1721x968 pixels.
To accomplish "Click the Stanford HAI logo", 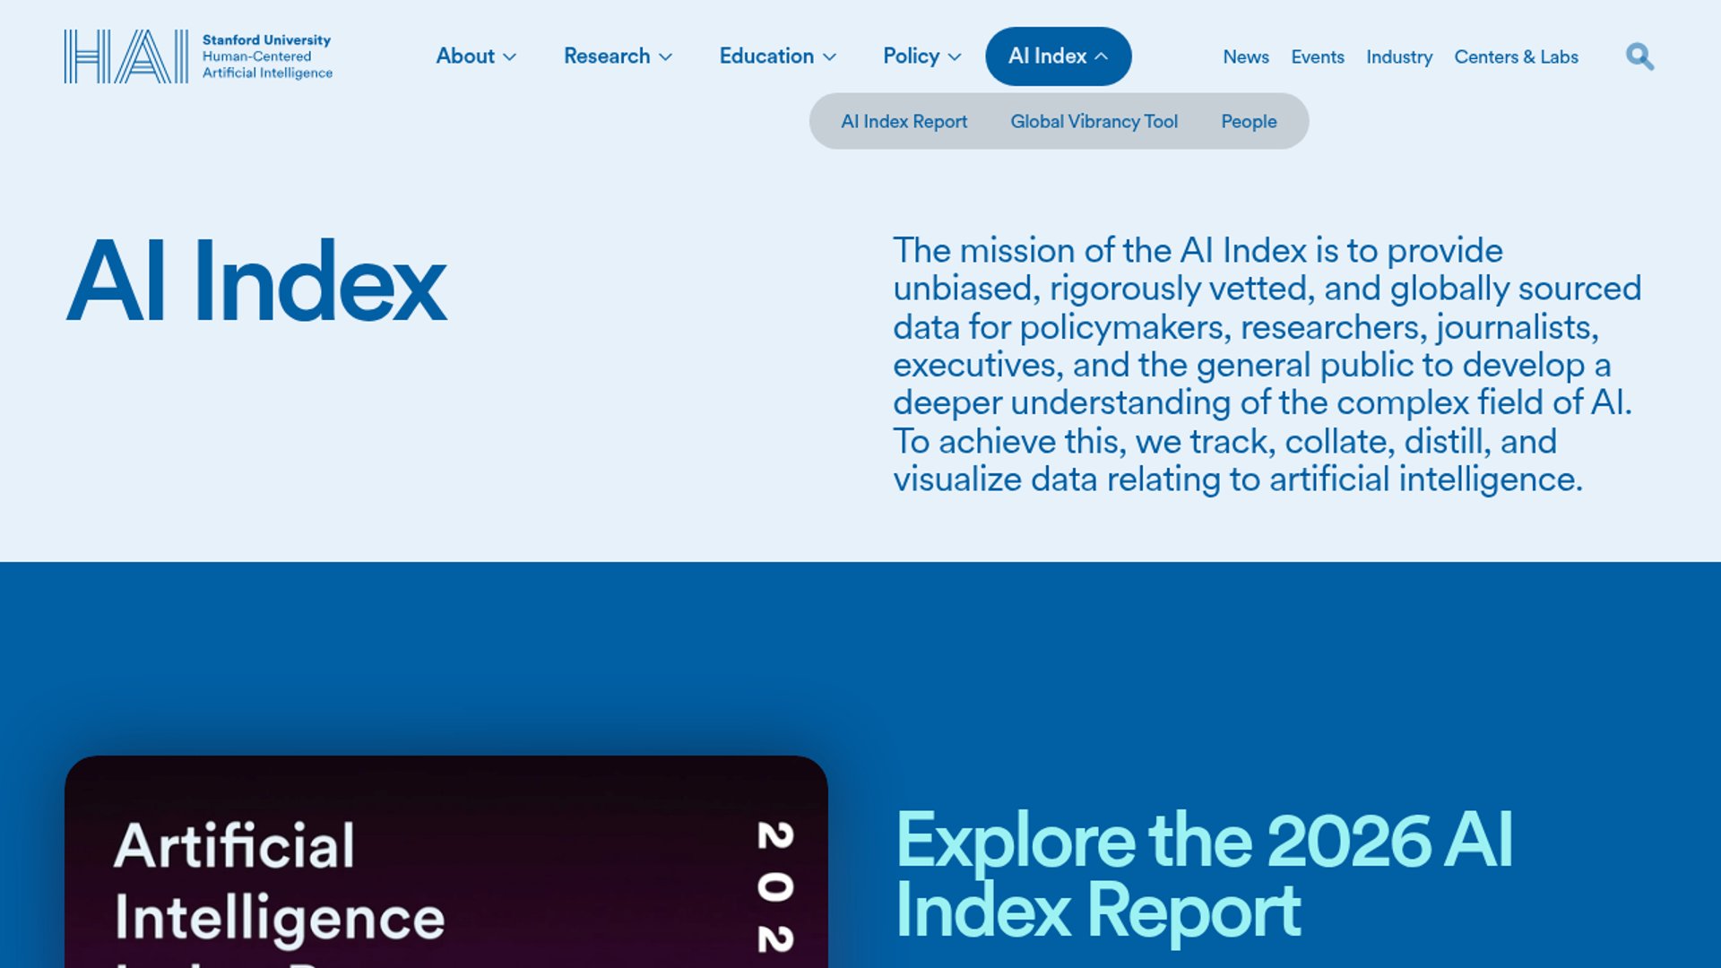I will 126,56.
